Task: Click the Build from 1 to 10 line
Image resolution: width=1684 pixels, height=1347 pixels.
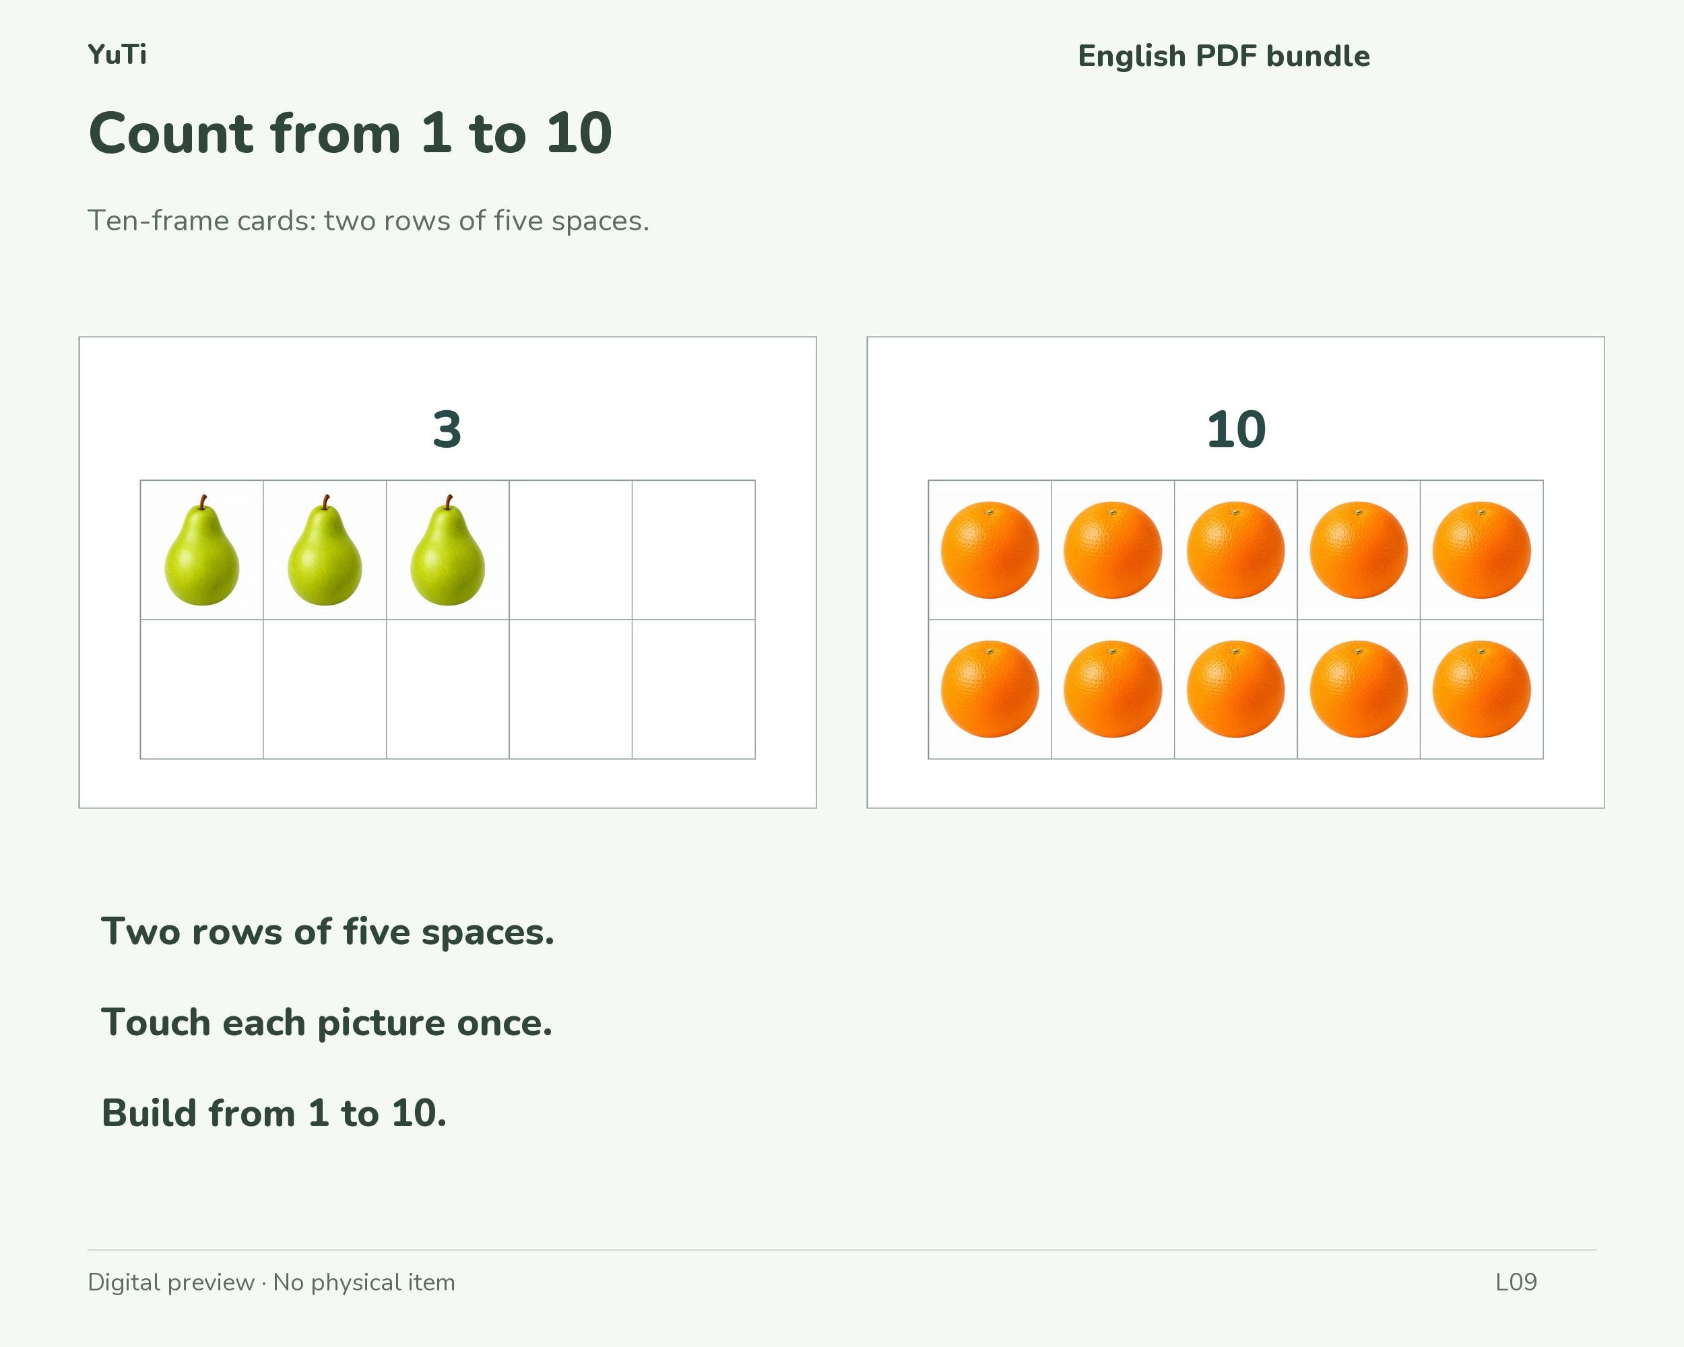Action: click(274, 1113)
